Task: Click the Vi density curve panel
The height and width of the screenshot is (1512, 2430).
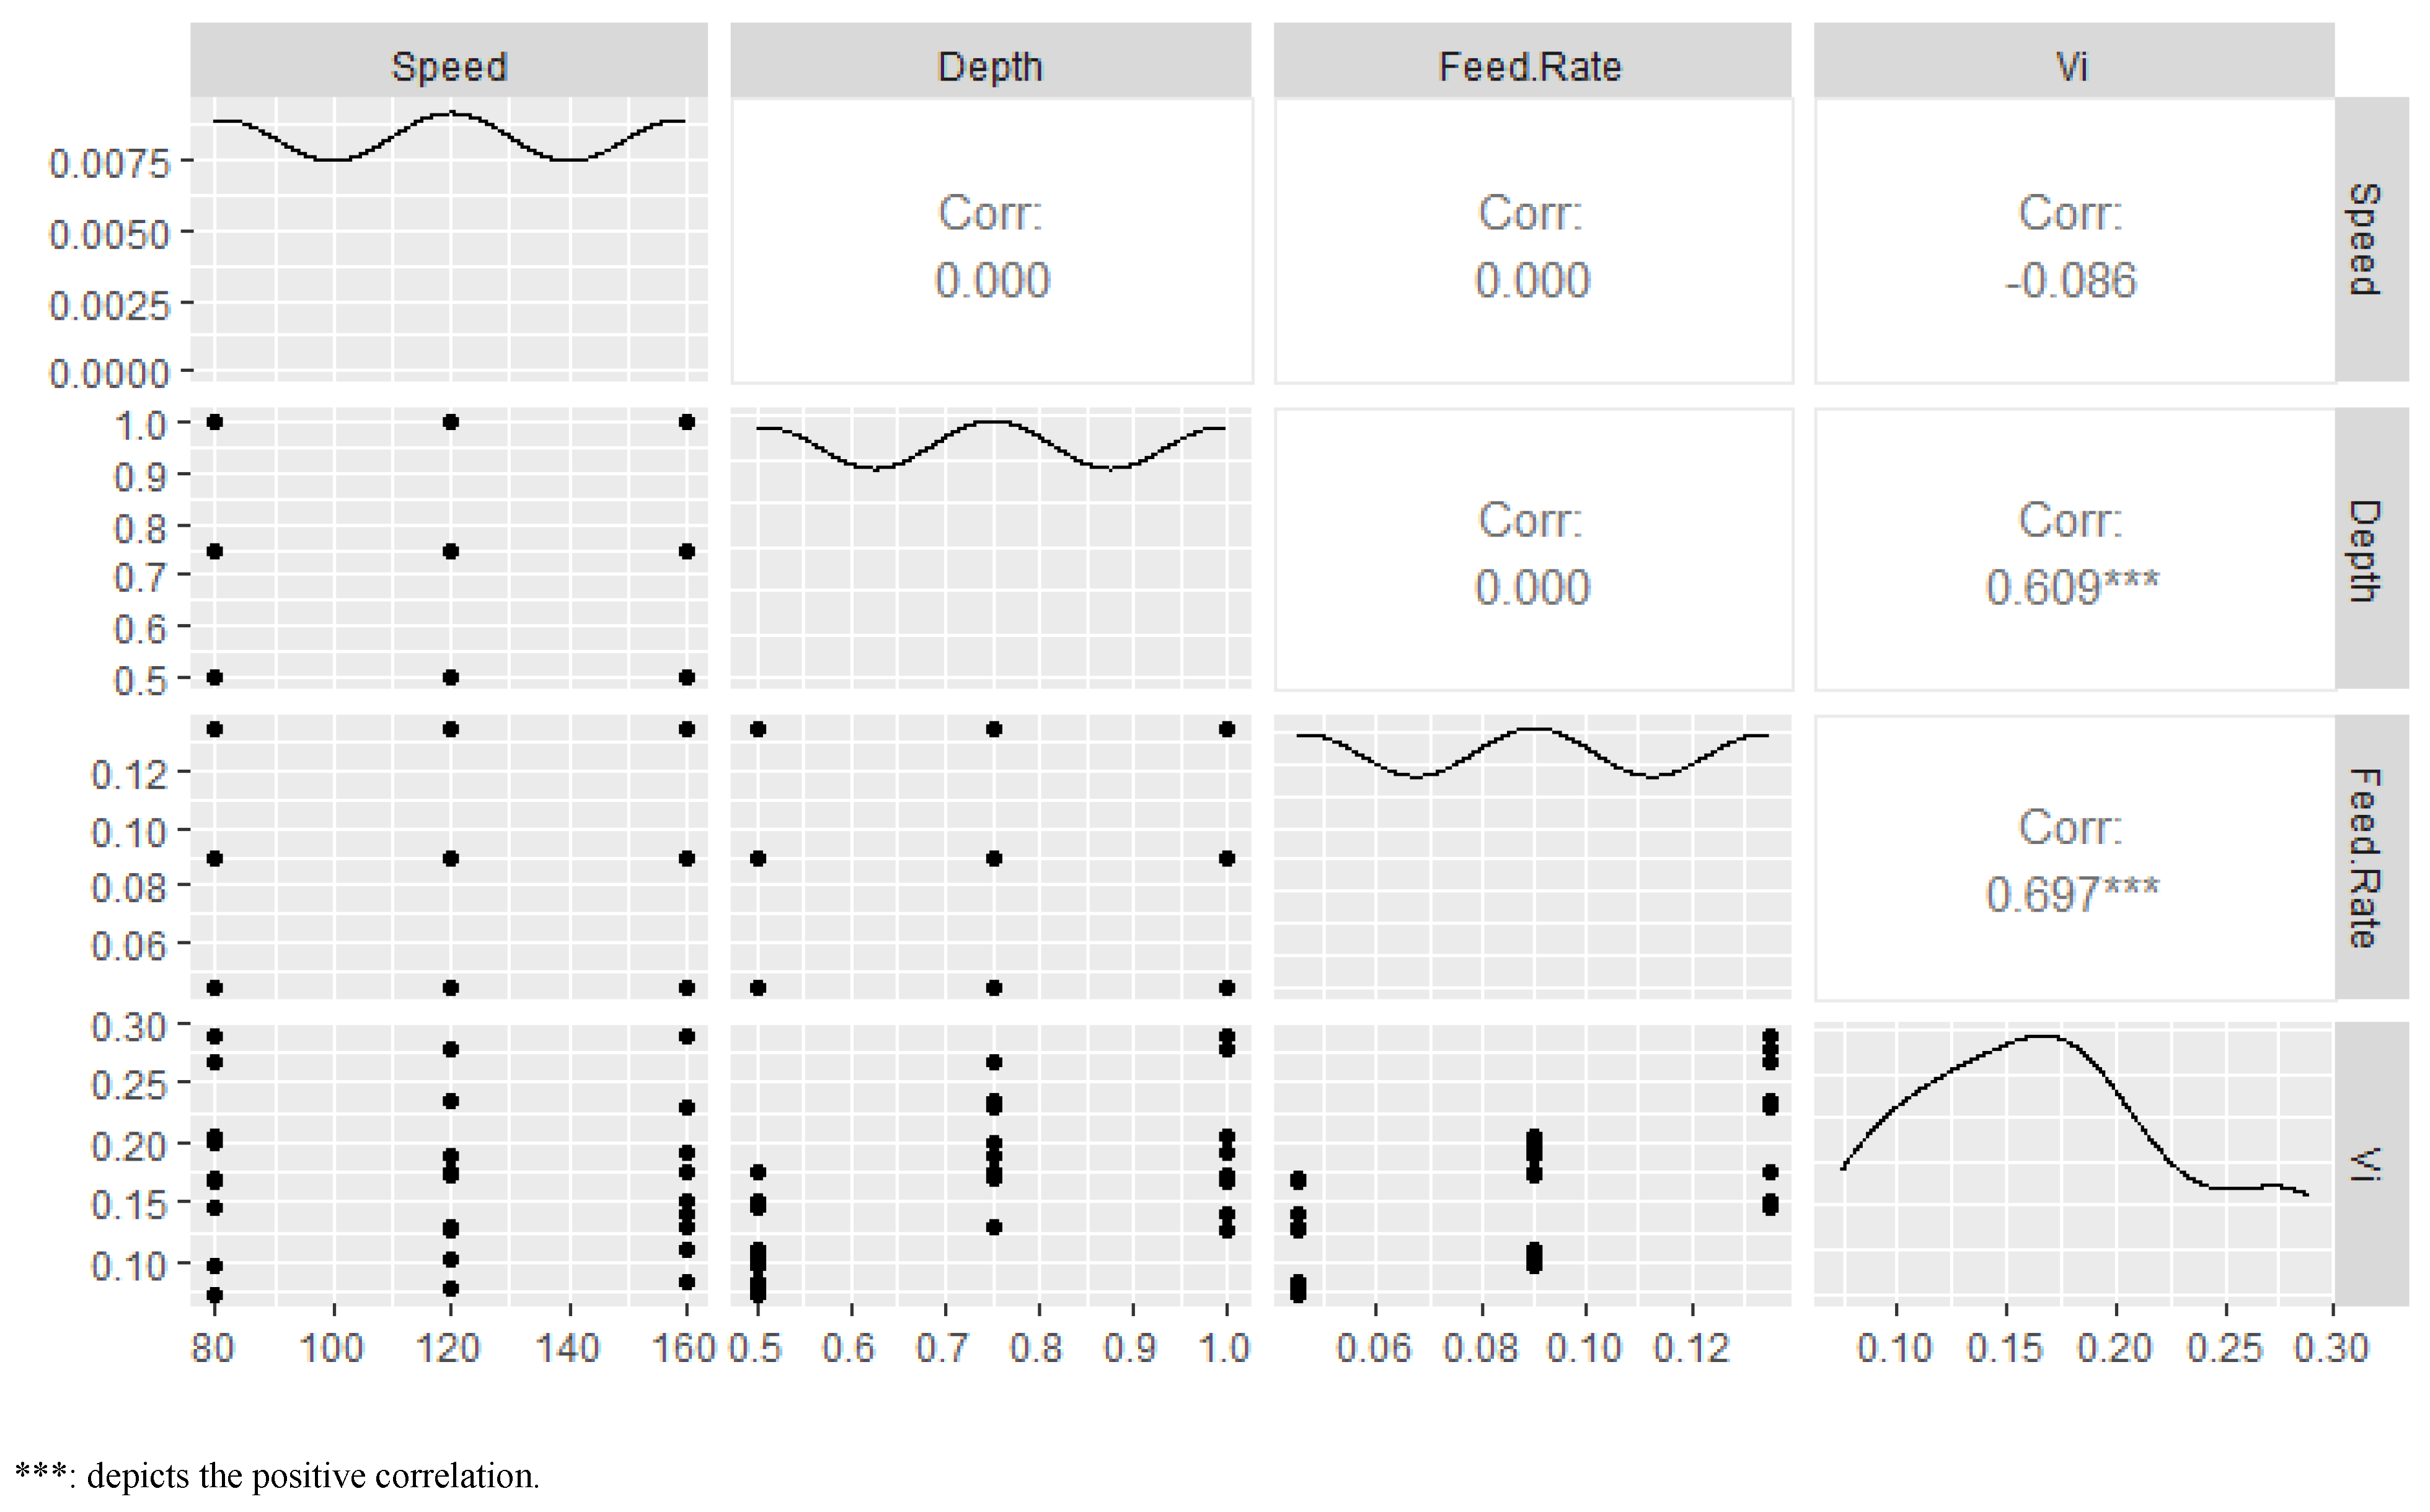Action: [2073, 1164]
